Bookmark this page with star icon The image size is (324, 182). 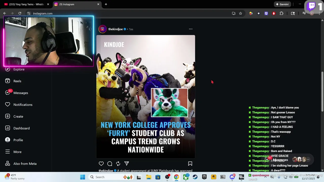click(240, 13)
